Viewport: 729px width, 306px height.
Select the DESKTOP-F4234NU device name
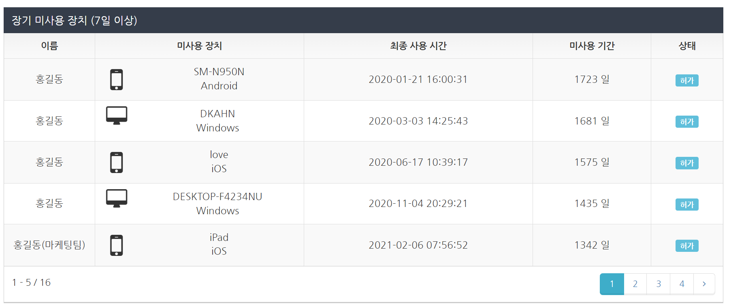click(x=217, y=197)
